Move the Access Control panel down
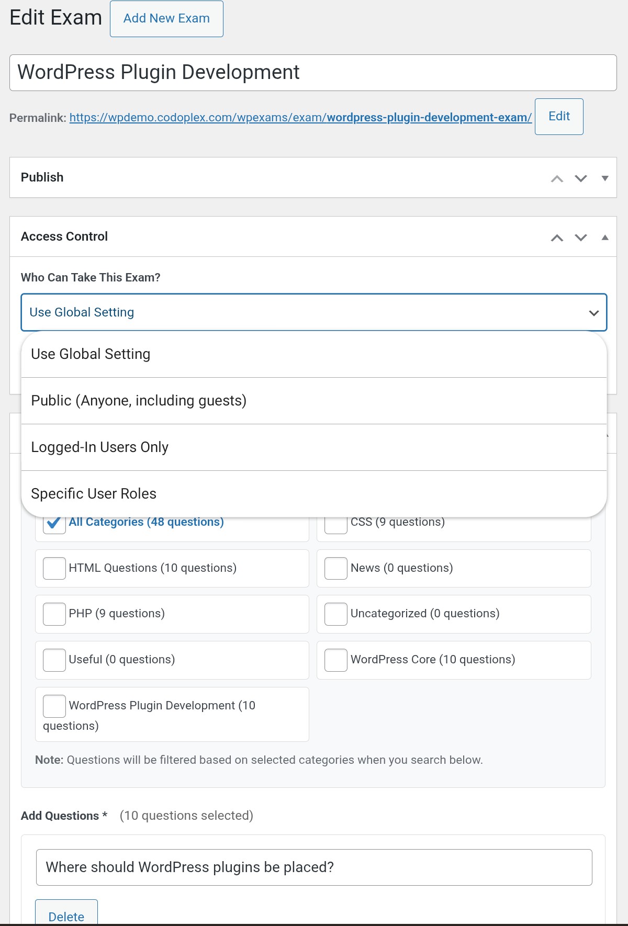This screenshot has height=926, width=628. point(580,237)
